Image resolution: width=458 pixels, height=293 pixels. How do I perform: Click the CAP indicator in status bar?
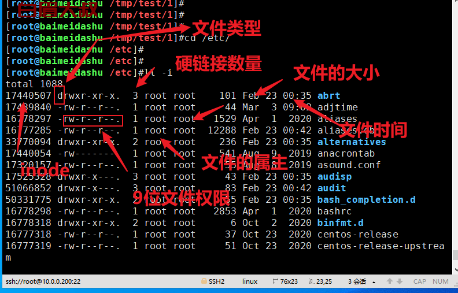click(419, 281)
